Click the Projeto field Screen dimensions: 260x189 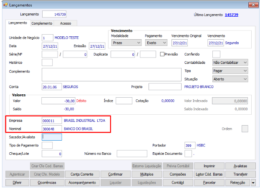tap(165, 87)
